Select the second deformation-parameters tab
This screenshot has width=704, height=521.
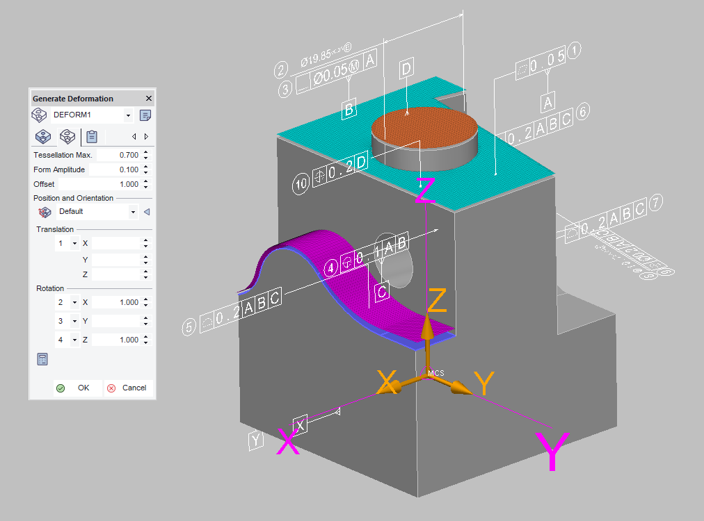coord(67,136)
